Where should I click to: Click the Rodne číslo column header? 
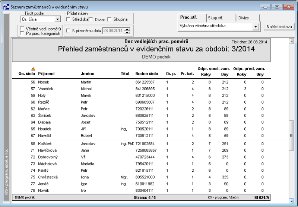click(x=147, y=74)
